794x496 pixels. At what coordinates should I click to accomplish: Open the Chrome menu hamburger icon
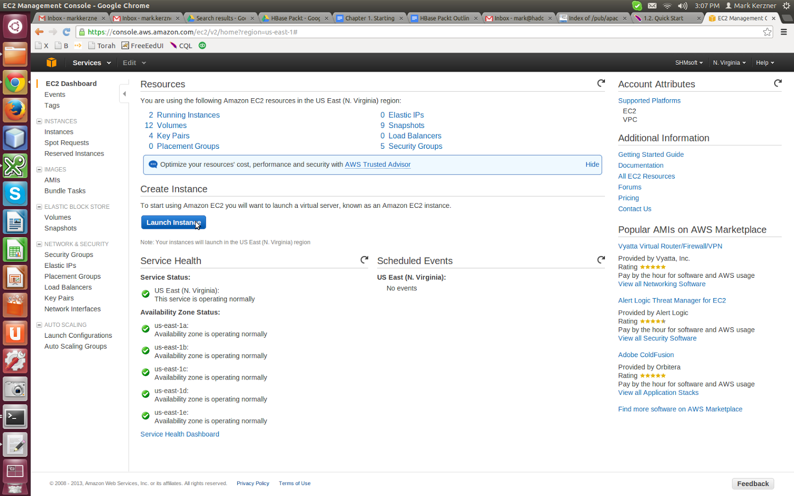[784, 32]
